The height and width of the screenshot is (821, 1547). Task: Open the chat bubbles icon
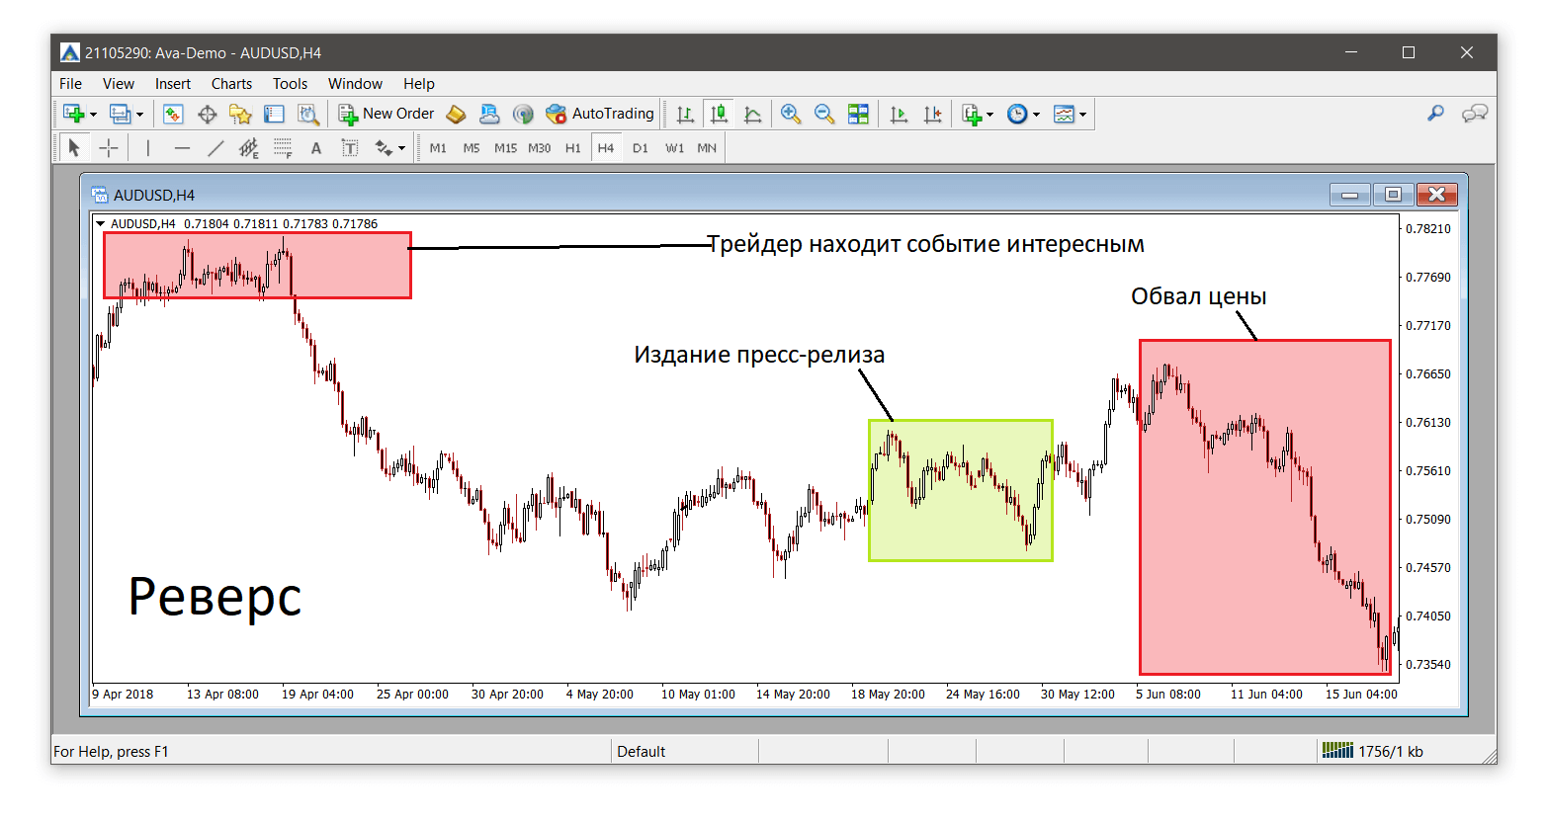(x=1475, y=114)
